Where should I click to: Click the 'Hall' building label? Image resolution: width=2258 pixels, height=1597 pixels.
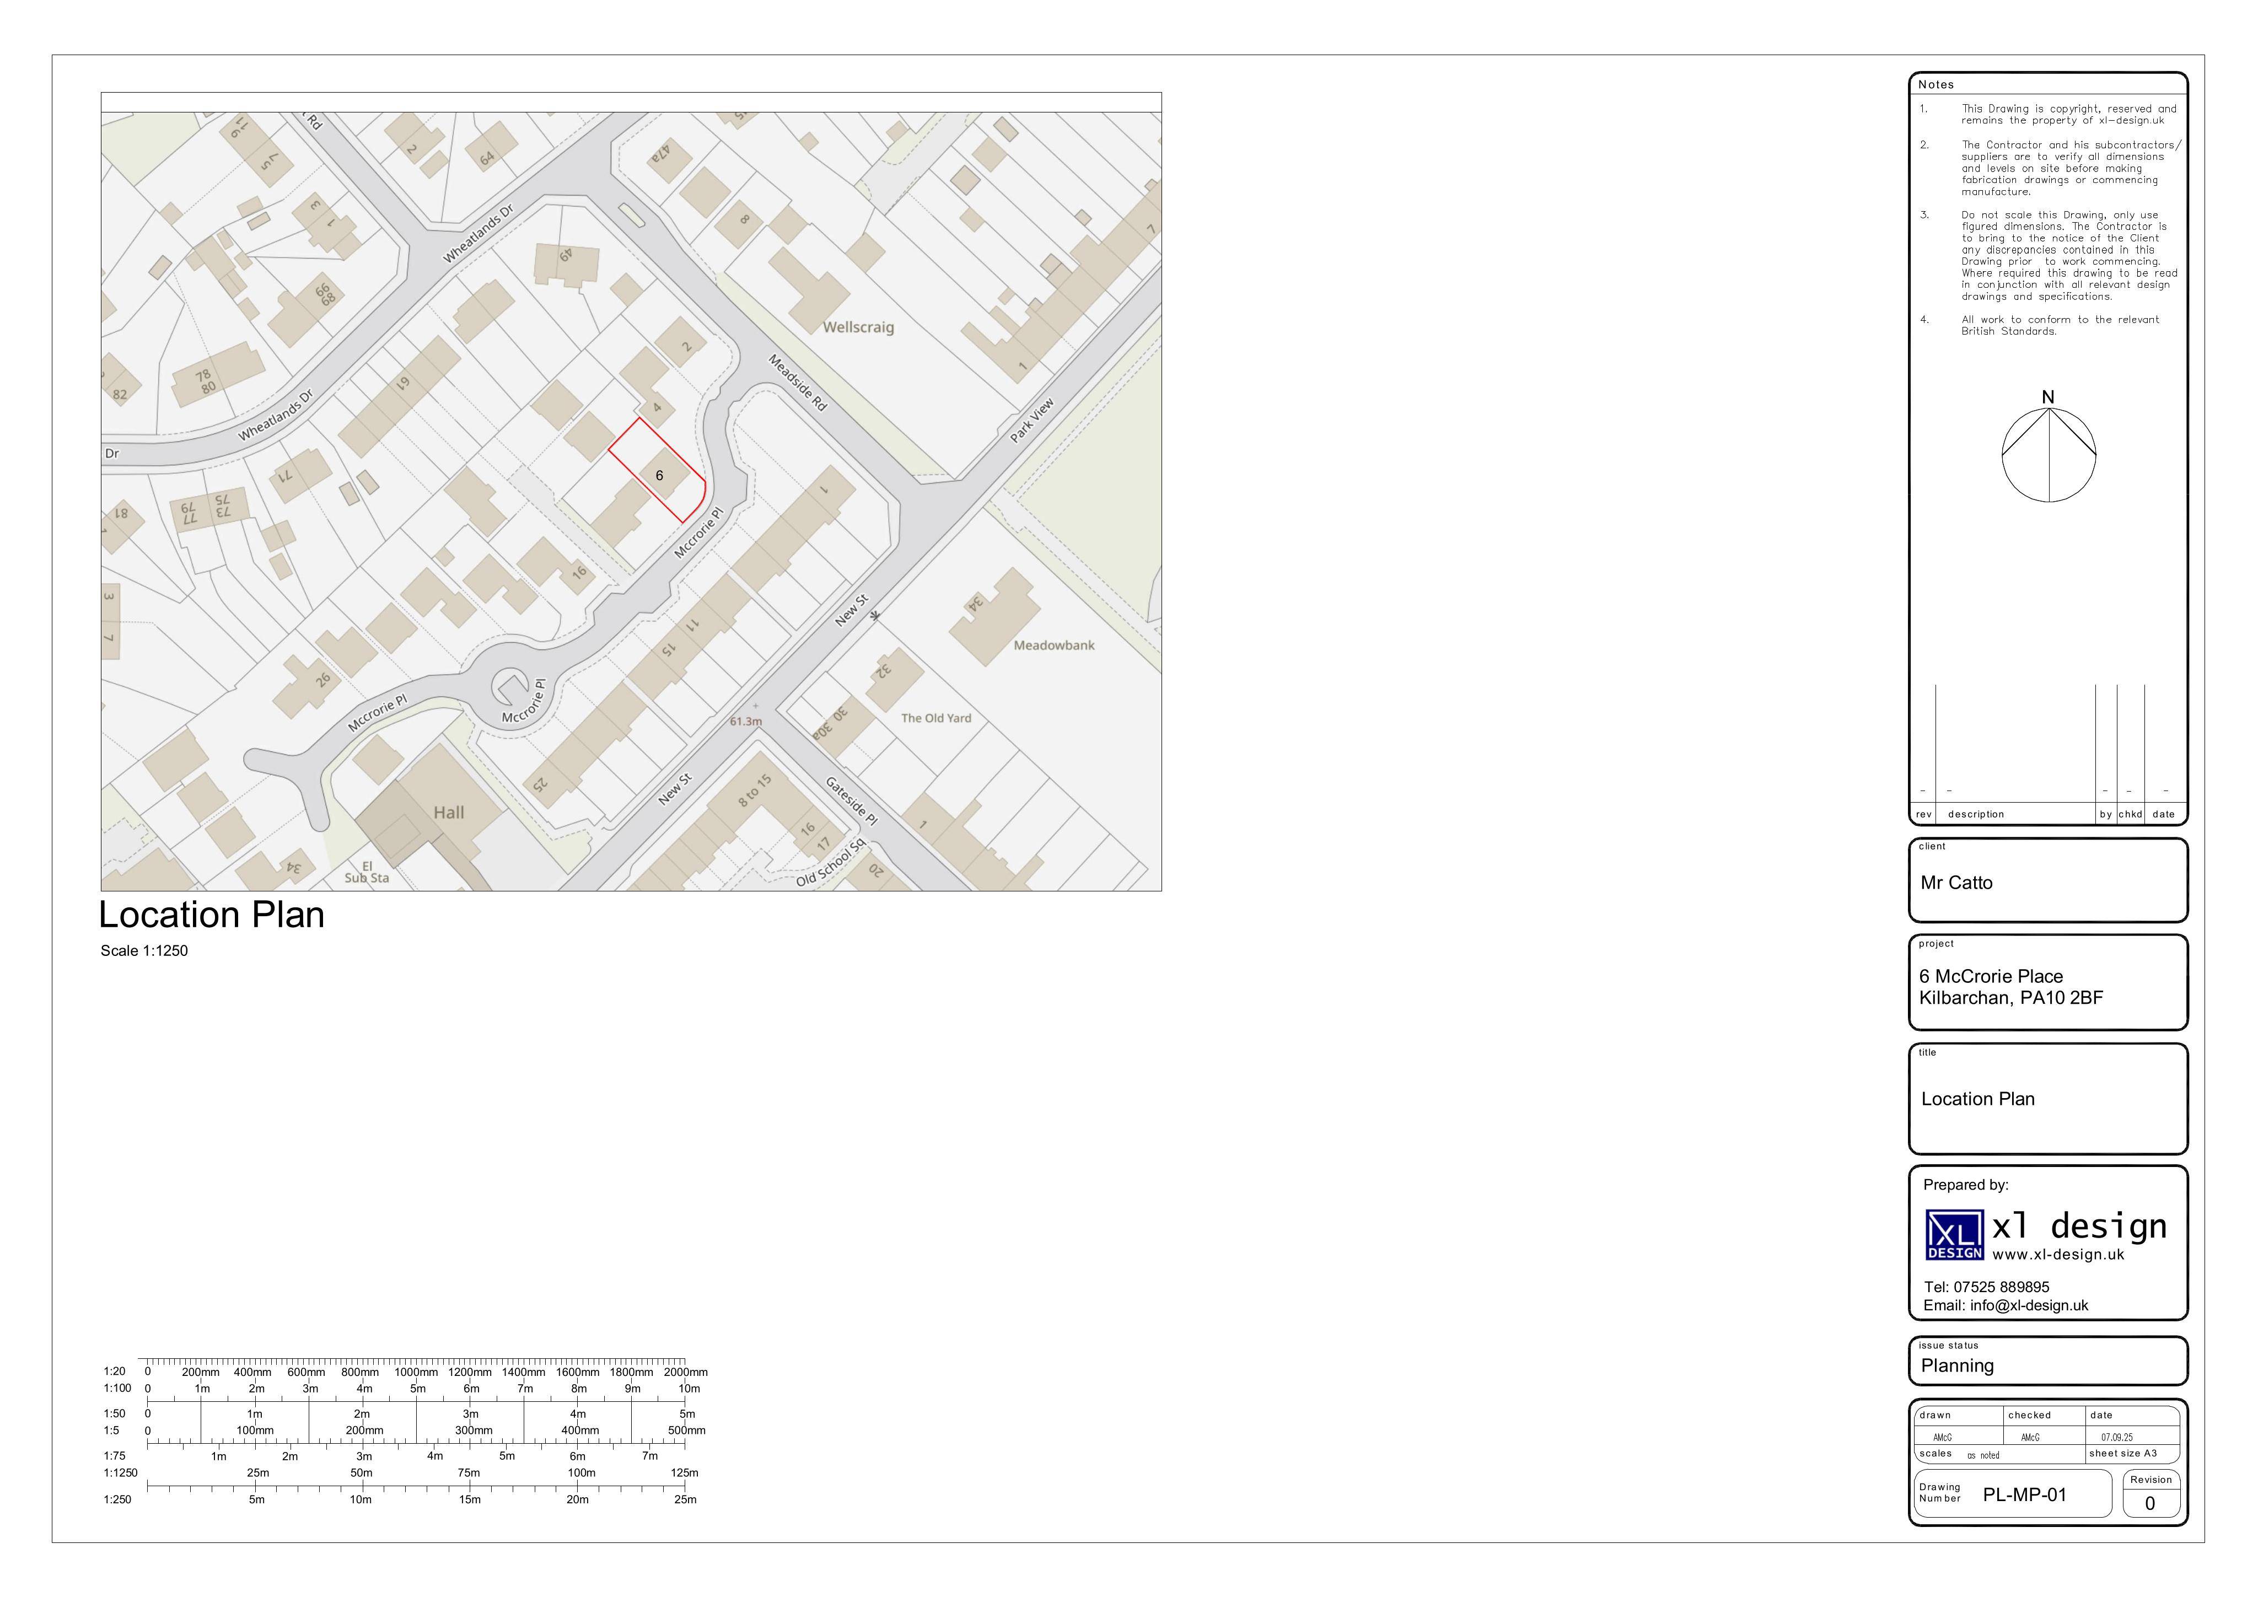pyautogui.click(x=448, y=812)
